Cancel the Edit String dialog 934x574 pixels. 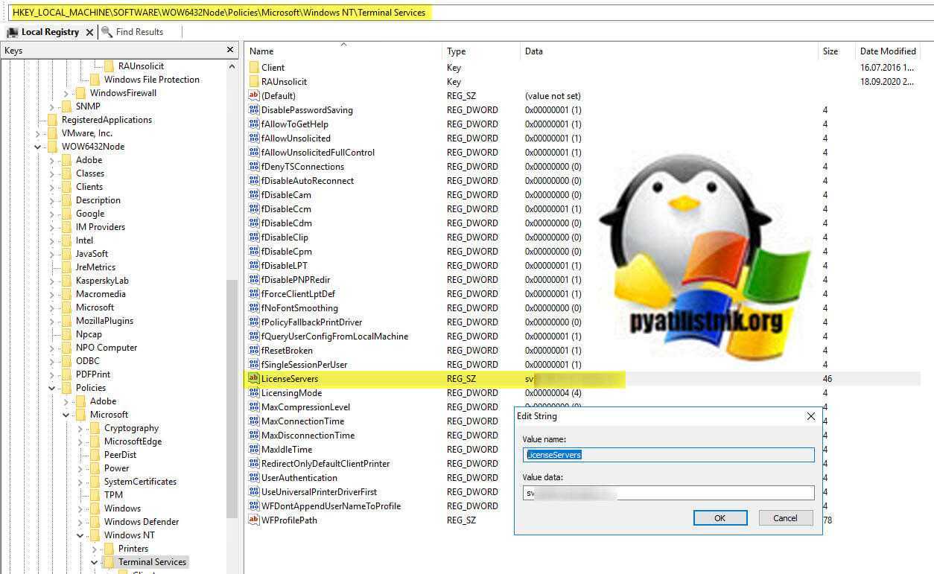point(785,518)
